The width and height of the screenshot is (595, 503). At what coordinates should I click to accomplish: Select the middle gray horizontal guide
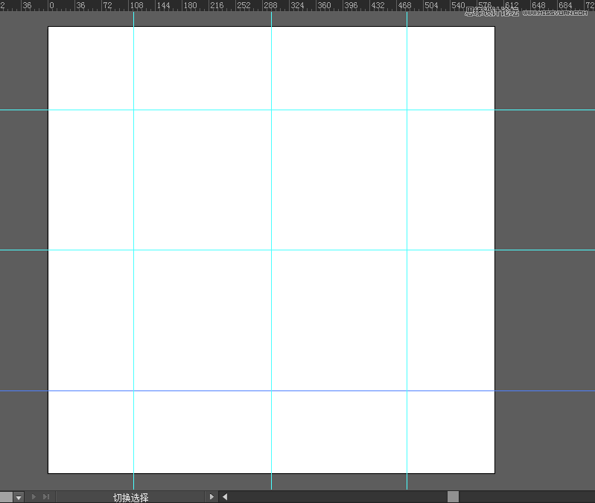tap(223, 250)
